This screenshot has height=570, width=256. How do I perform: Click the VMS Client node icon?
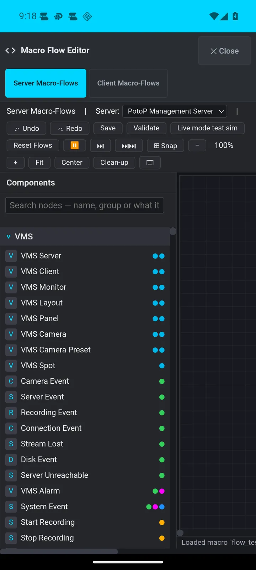(x=11, y=271)
